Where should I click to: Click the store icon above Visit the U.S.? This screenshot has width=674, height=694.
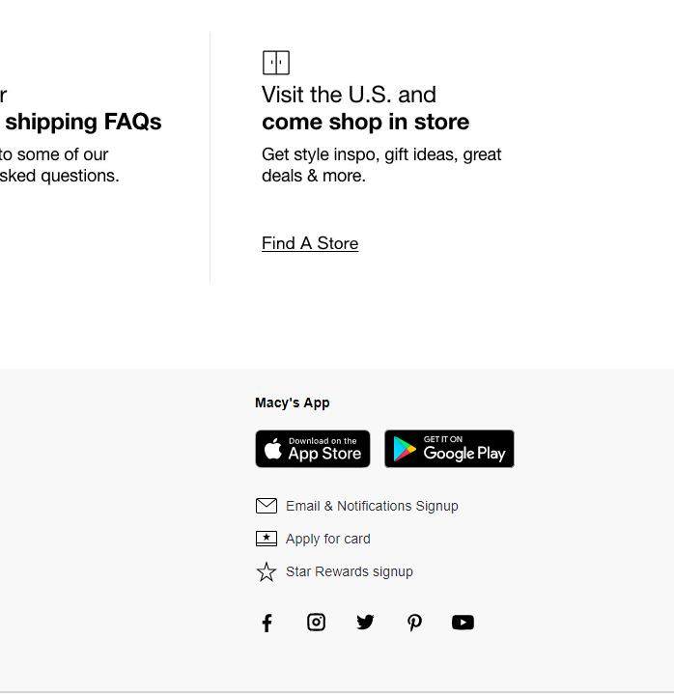point(276,63)
